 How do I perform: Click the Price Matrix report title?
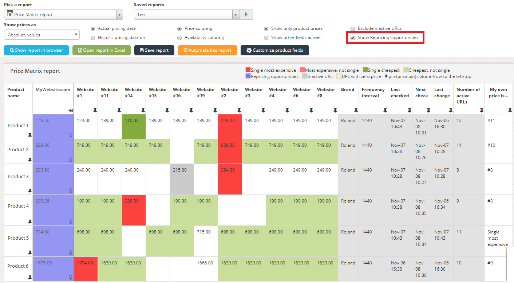coord(35,71)
